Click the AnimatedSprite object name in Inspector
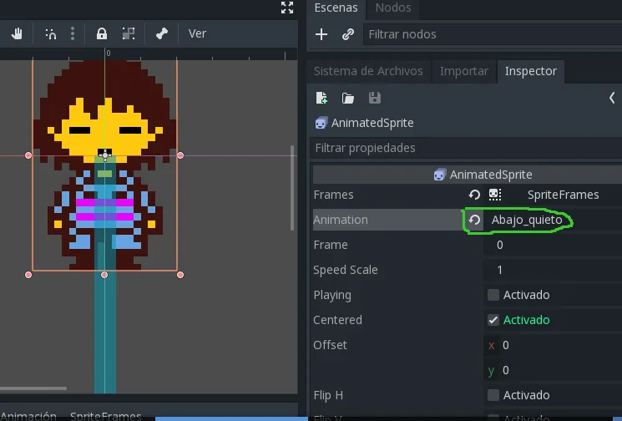 click(372, 123)
